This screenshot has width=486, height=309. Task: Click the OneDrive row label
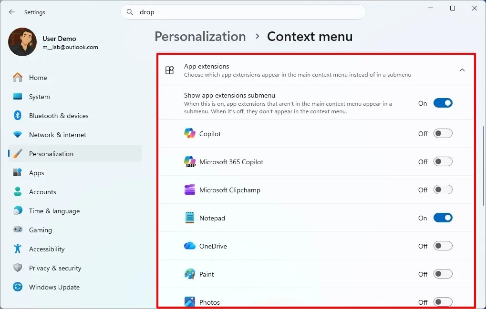click(213, 246)
